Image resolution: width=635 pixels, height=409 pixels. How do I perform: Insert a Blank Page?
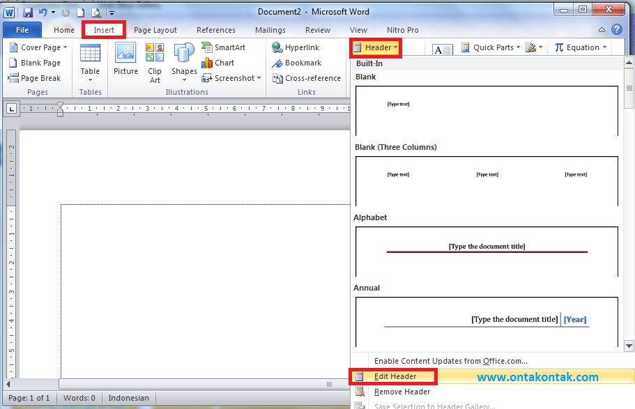(x=36, y=63)
